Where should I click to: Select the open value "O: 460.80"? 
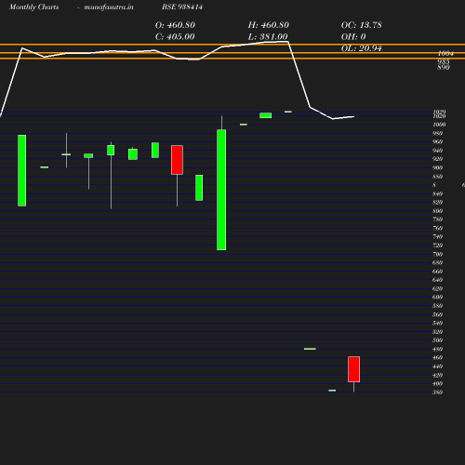(x=175, y=25)
